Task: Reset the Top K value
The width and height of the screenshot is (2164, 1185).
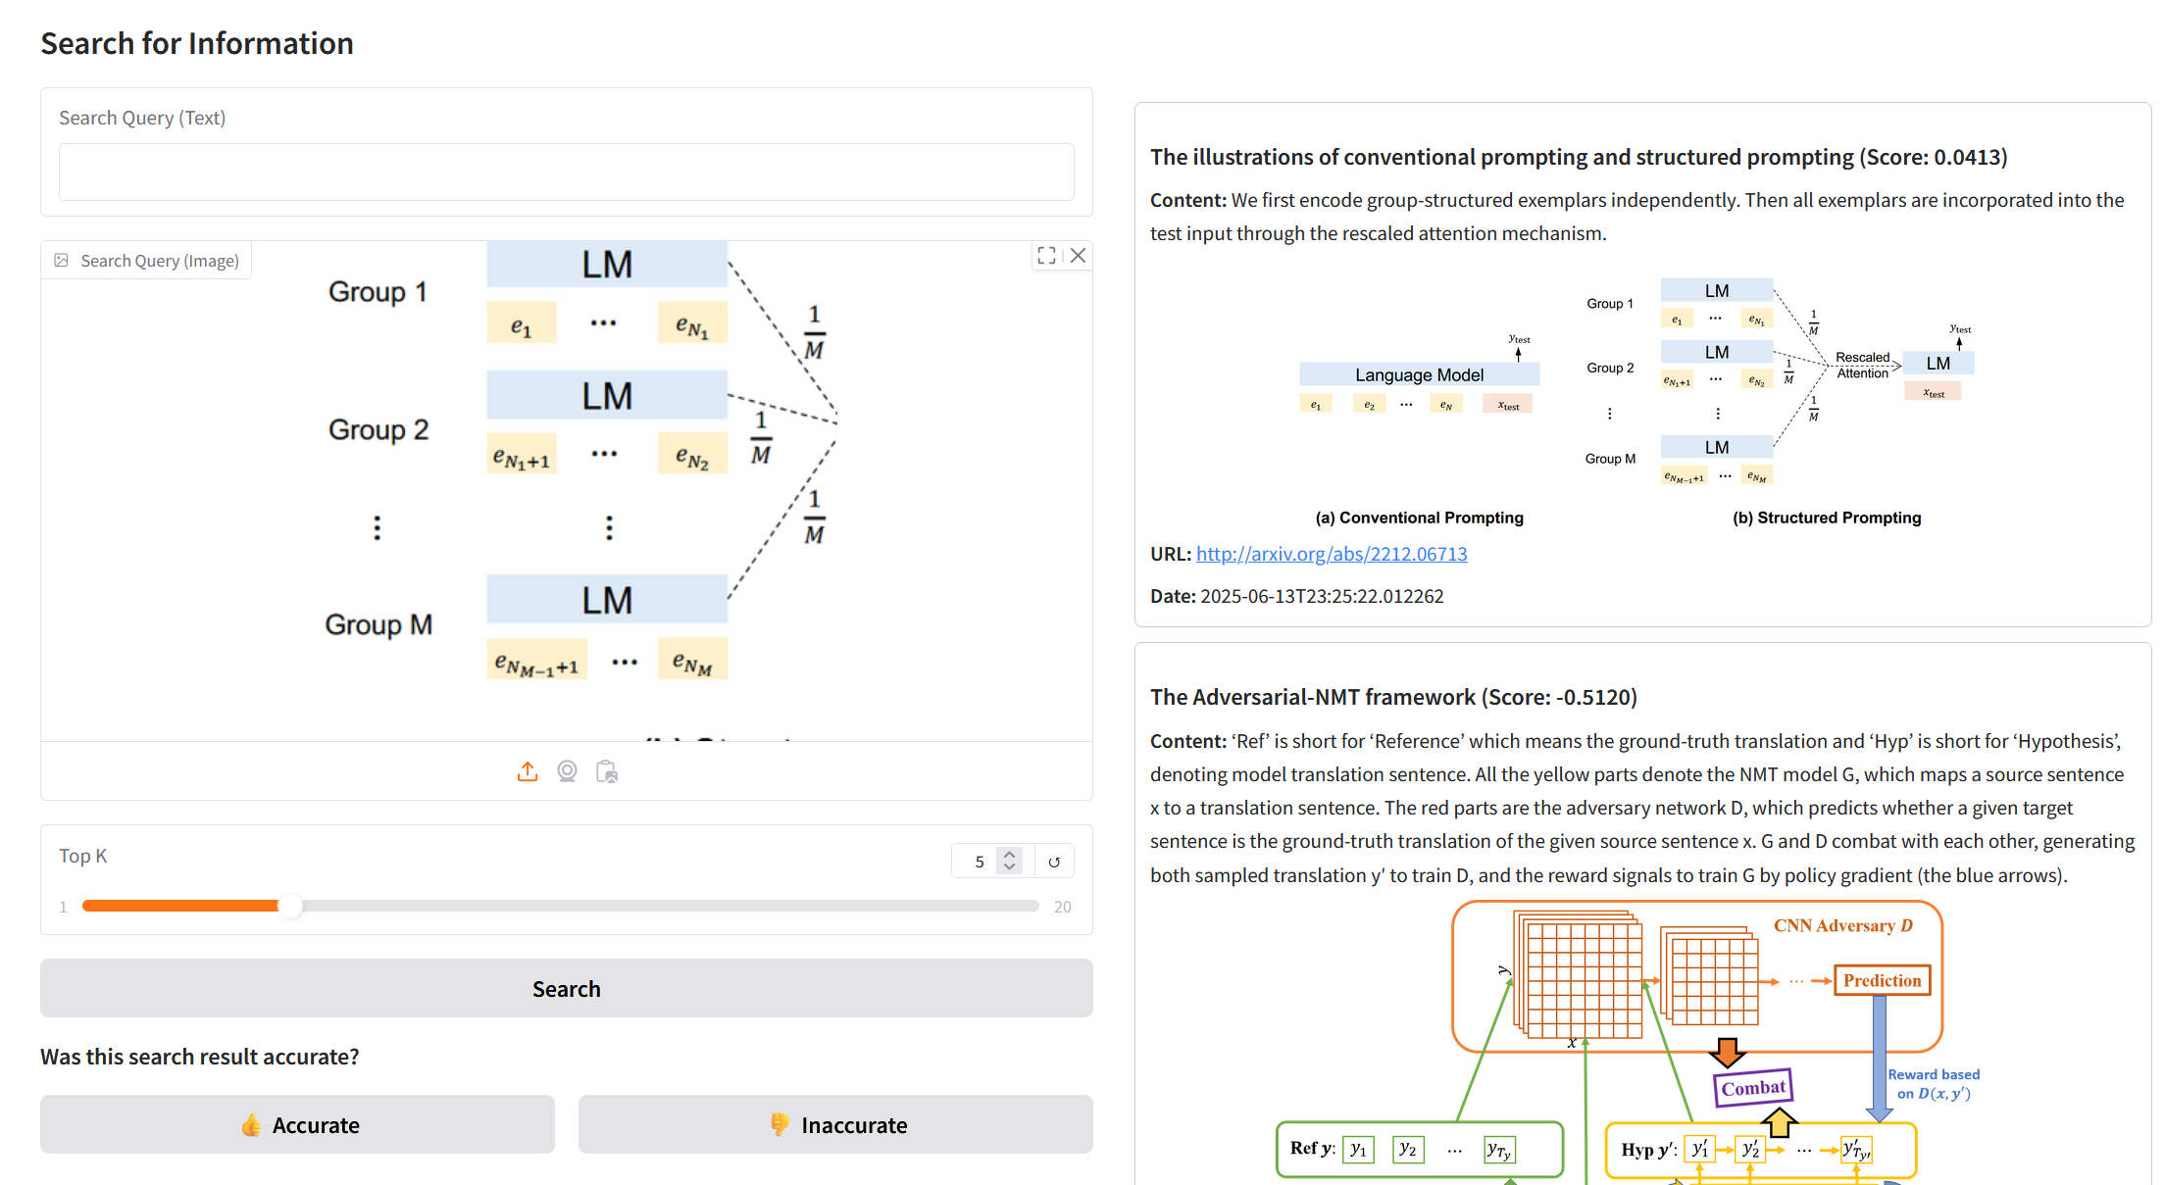Action: tap(1054, 862)
